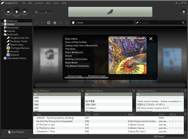Click the top-right spider emblem button

click(184, 12)
